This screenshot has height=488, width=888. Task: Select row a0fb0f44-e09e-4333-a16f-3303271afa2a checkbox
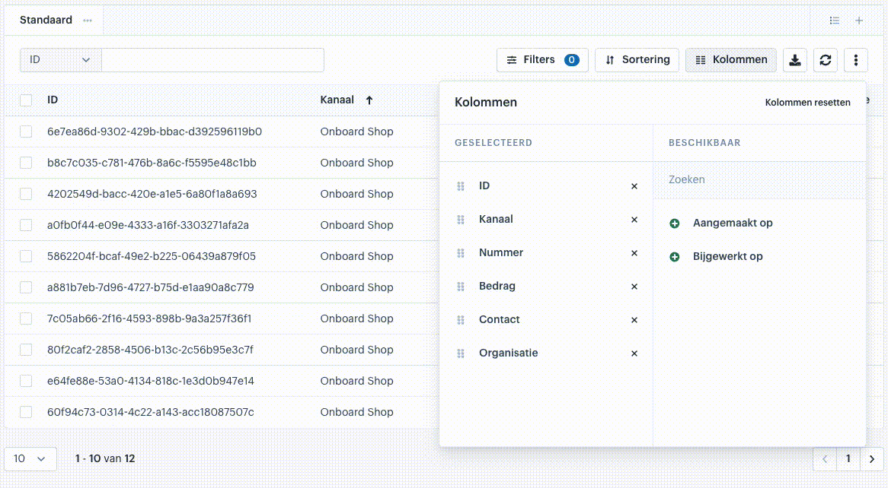[26, 224]
